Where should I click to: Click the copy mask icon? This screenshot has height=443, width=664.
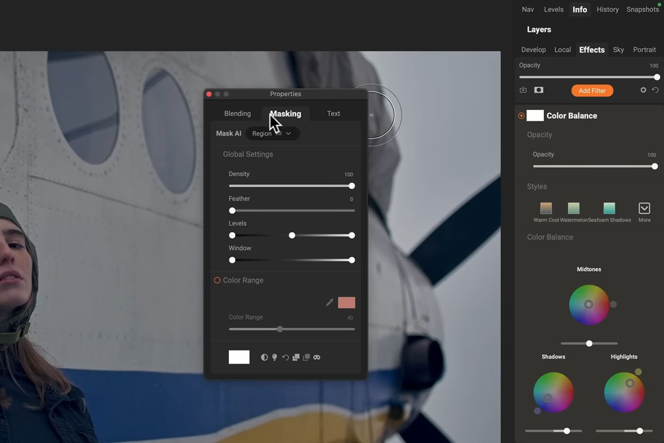296,357
